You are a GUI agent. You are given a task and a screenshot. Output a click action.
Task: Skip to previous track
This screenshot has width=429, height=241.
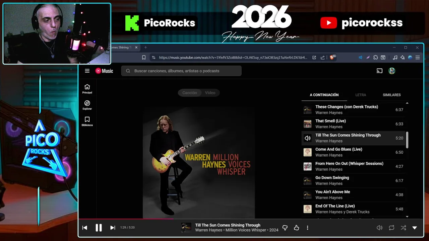coord(85,228)
